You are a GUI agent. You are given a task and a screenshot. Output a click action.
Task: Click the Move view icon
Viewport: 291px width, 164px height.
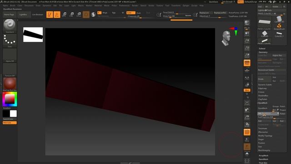pyautogui.click(x=247, y=110)
